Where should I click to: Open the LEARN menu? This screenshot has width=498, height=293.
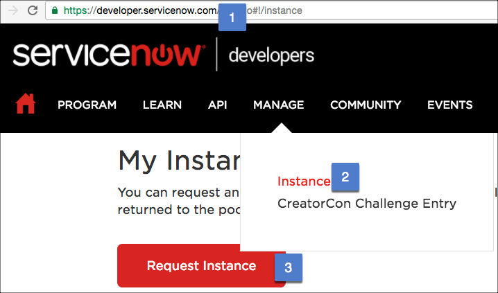162,105
